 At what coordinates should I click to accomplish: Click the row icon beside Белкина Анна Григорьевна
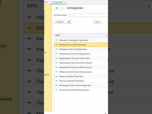point(56,45)
